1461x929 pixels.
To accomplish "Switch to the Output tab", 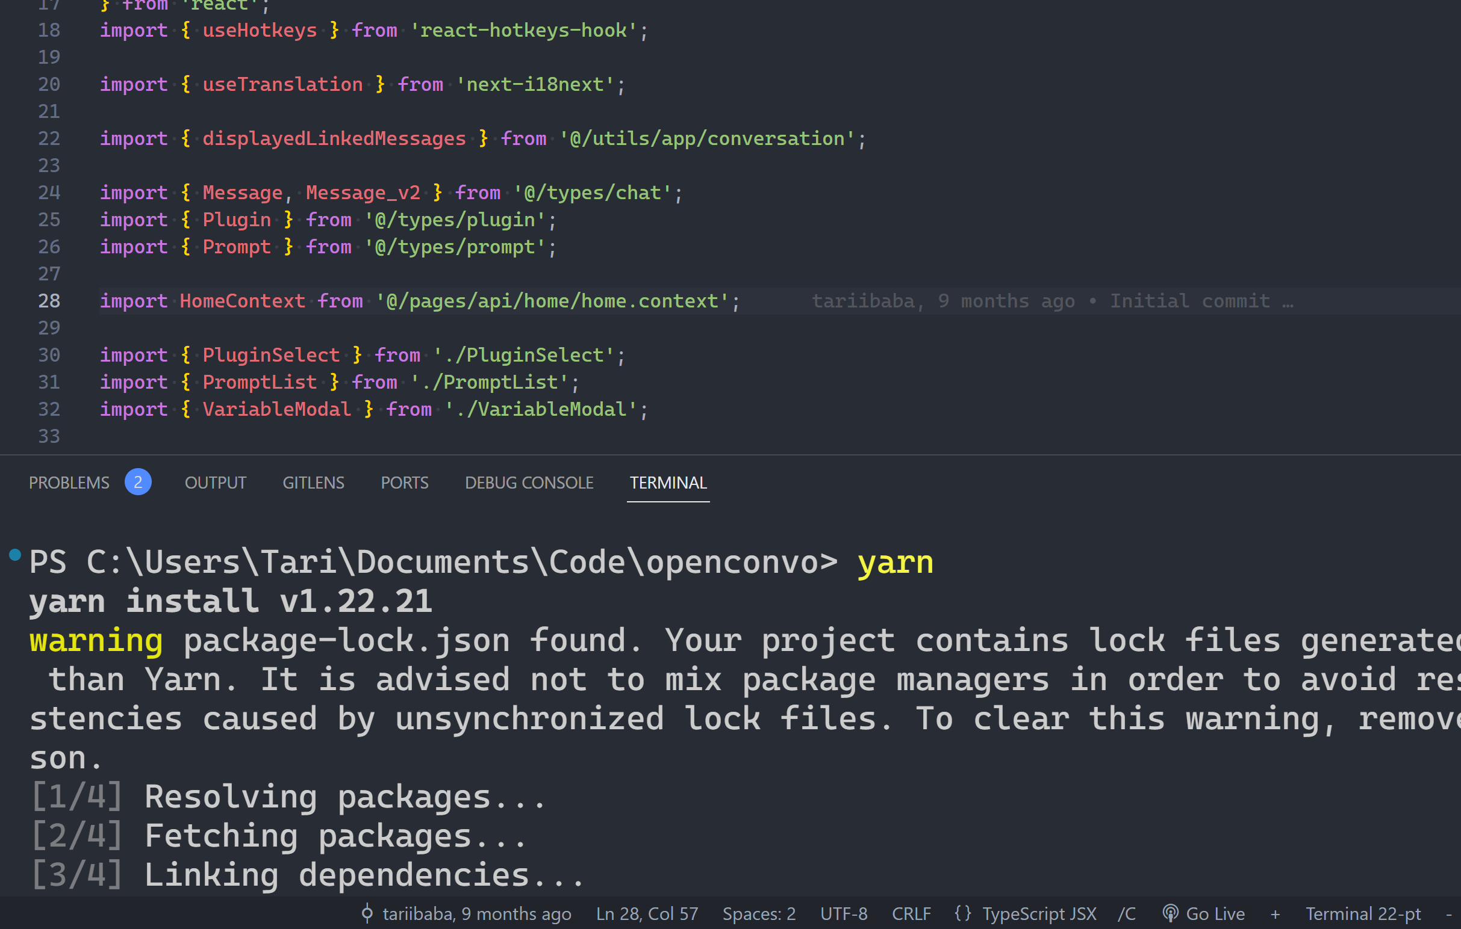I will tap(216, 483).
